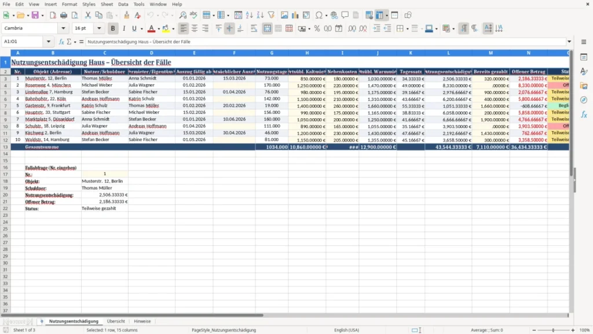Screen dimensions: 593x334
Task: Toggle Merge and Center Cells
Action: tap(267, 28)
